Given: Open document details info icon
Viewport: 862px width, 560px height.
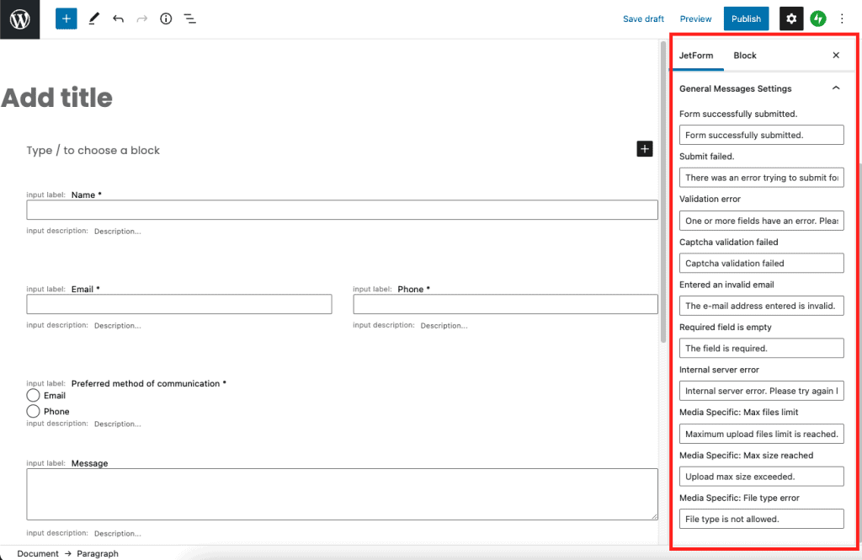Looking at the screenshot, I should pos(166,19).
